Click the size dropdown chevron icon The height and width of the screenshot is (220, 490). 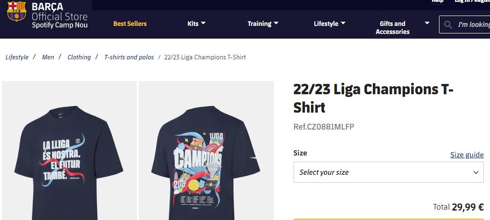(x=476, y=172)
